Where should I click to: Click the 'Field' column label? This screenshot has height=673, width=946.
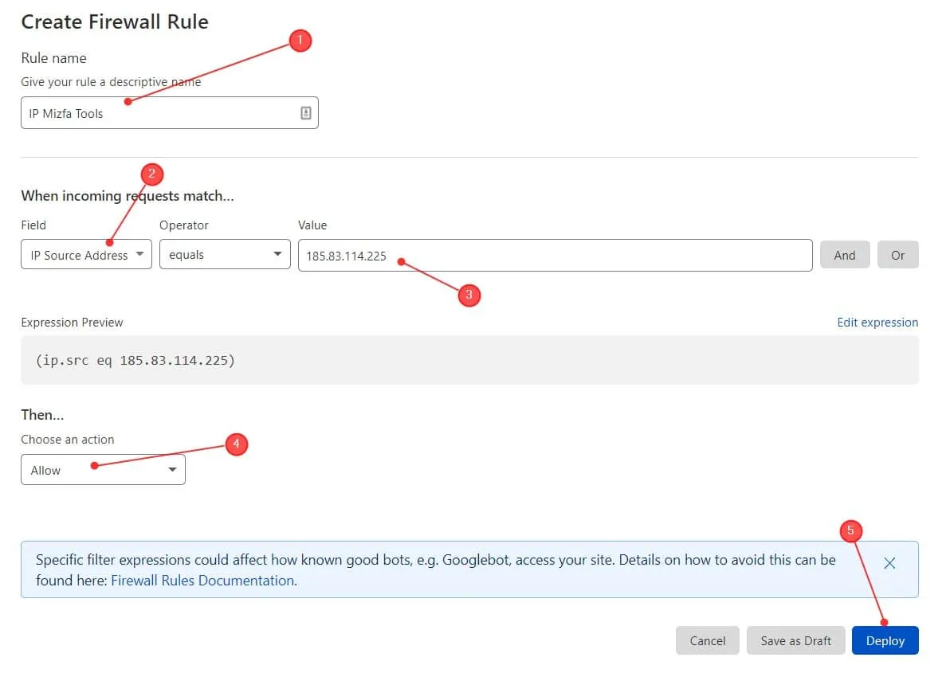33,225
